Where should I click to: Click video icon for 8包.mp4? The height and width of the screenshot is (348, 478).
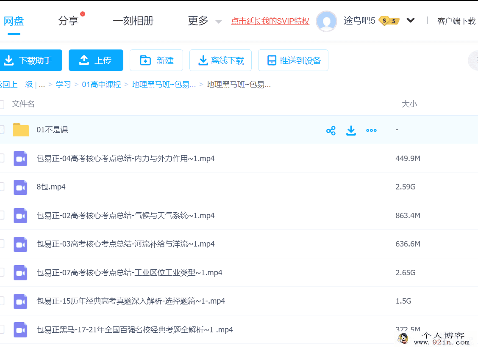tap(20, 187)
